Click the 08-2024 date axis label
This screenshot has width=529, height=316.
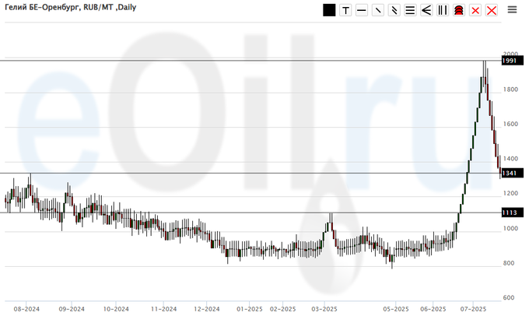click(x=26, y=308)
